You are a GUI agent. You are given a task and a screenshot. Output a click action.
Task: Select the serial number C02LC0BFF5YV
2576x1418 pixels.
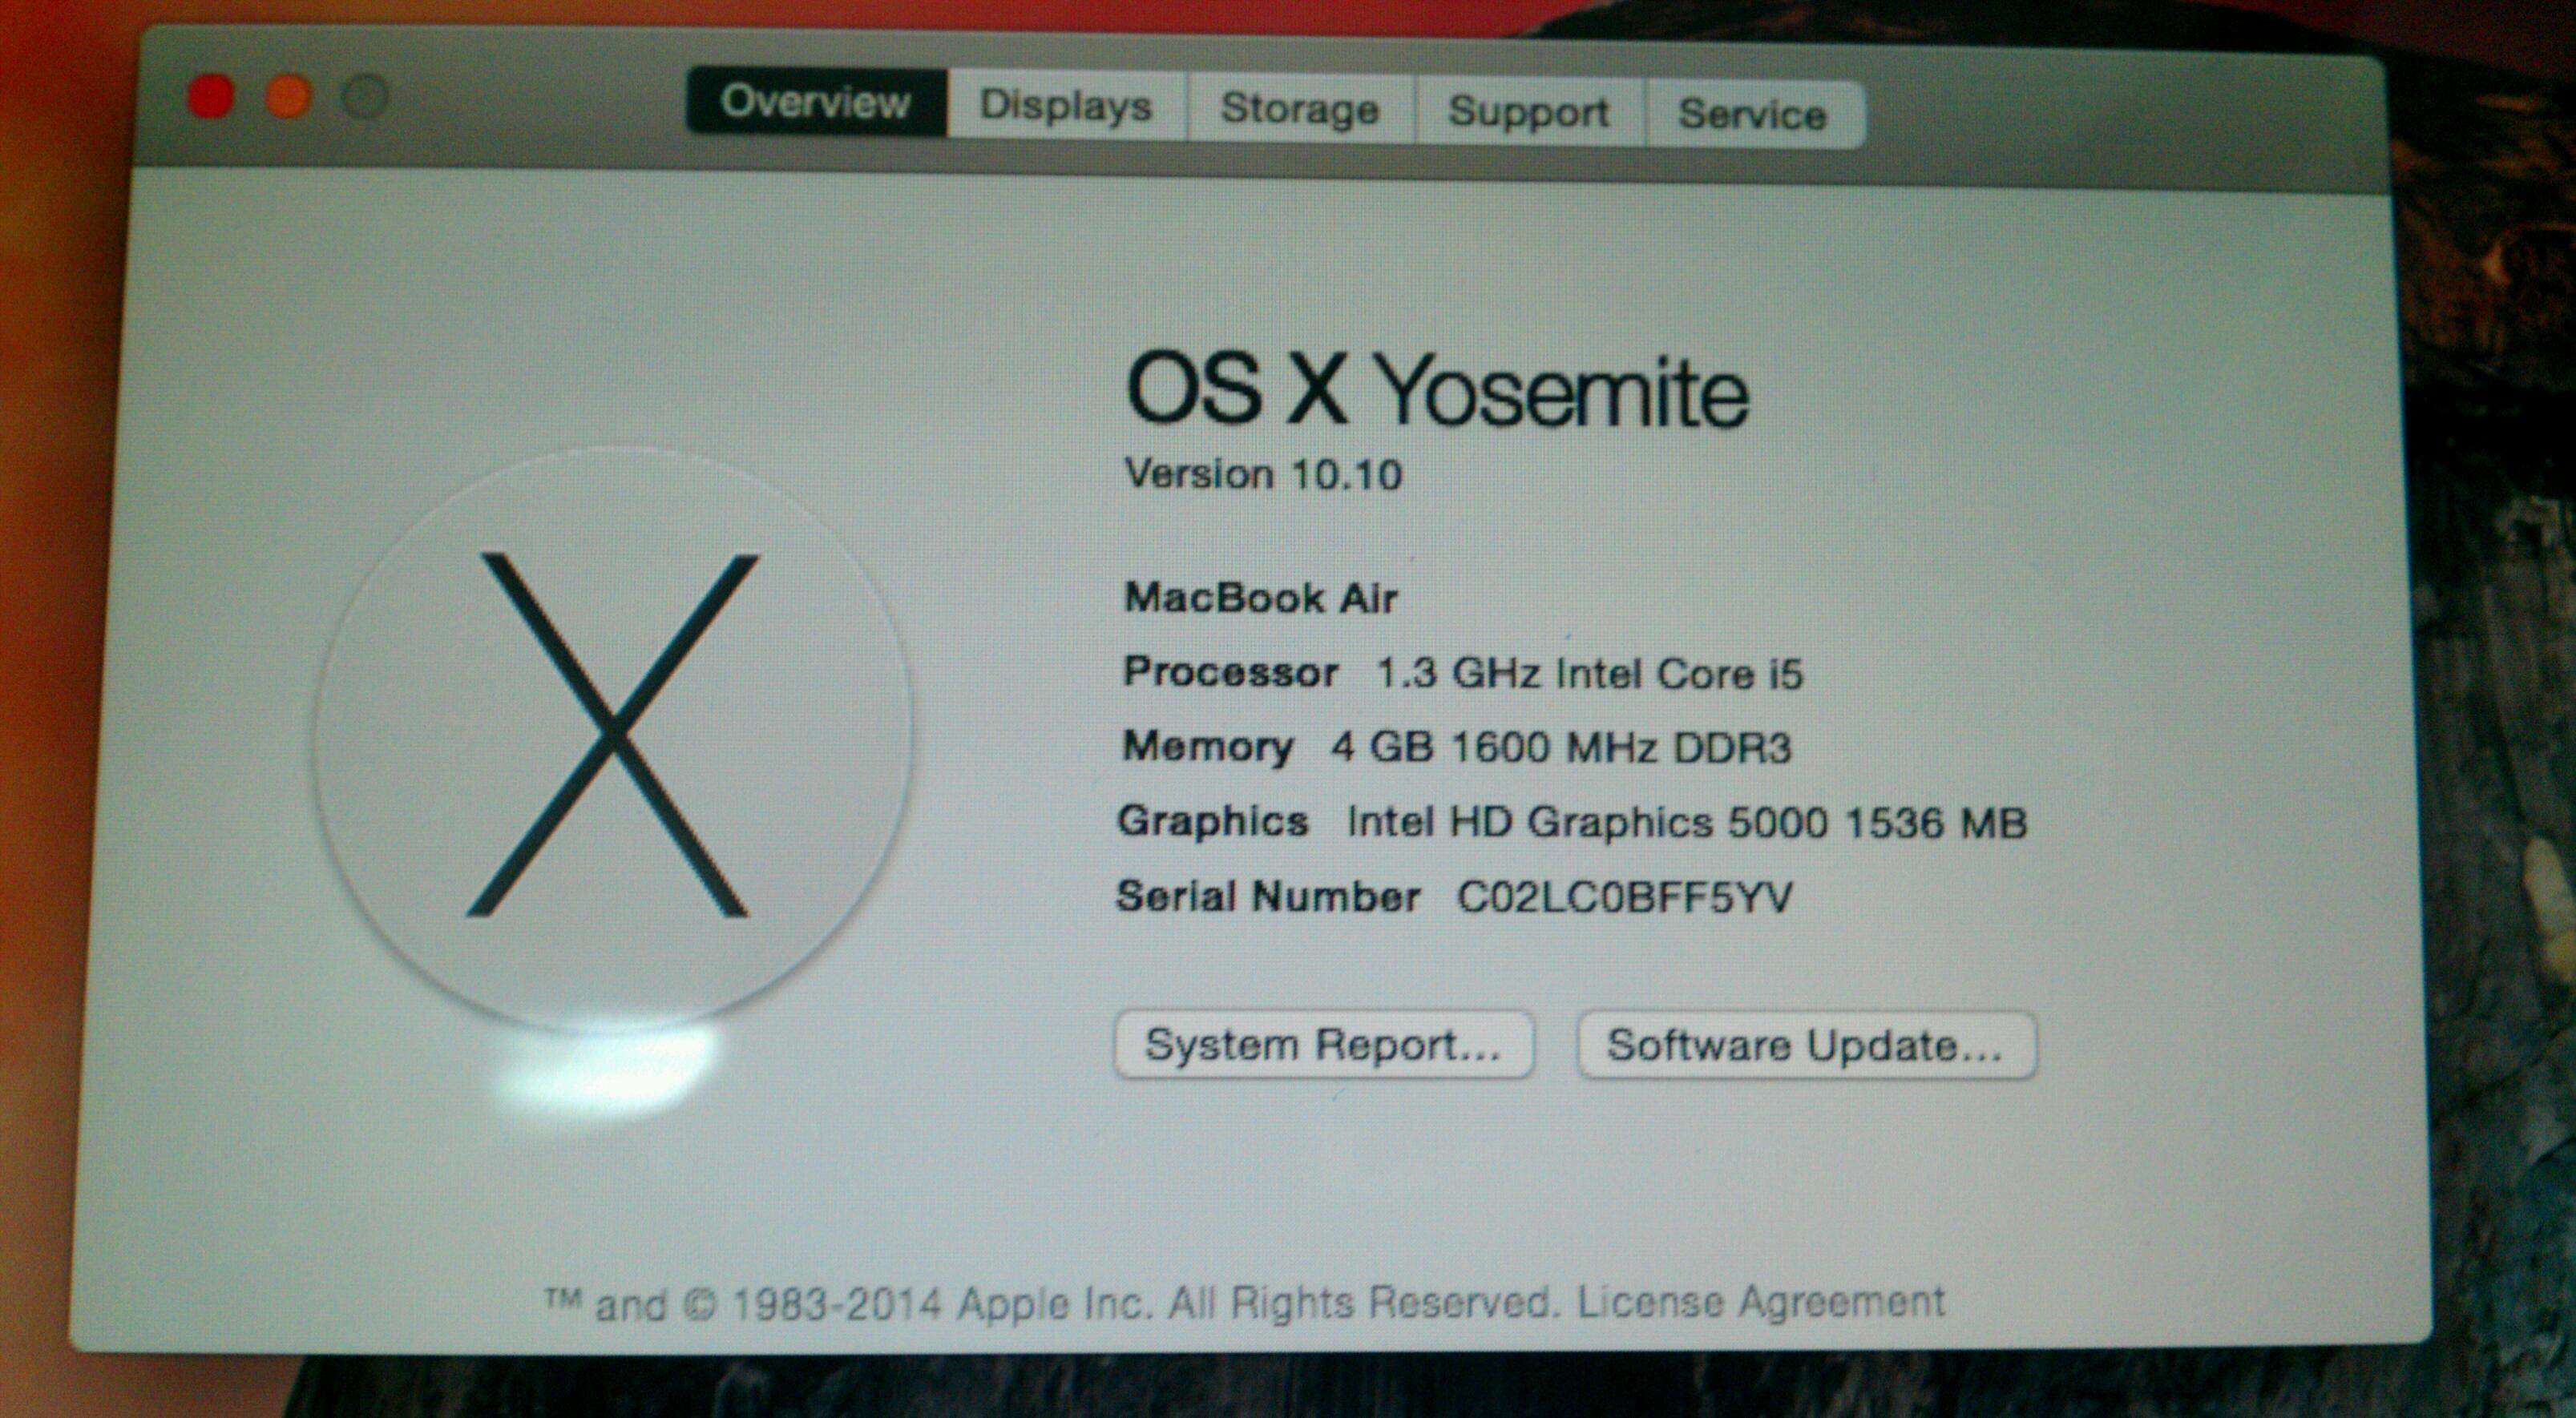tap(1624, 896)
